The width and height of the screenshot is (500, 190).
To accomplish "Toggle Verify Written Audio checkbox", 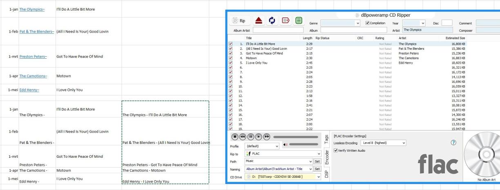I will pyautogui.click(x=336, y=150).
